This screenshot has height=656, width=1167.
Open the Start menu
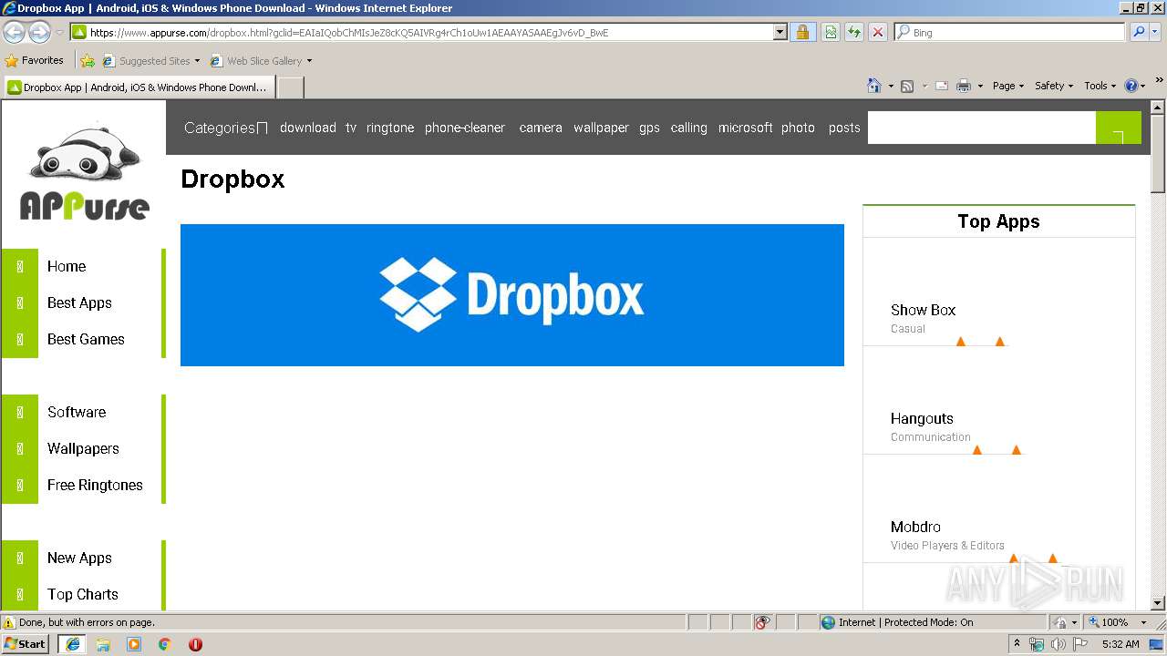coord(25,644)
